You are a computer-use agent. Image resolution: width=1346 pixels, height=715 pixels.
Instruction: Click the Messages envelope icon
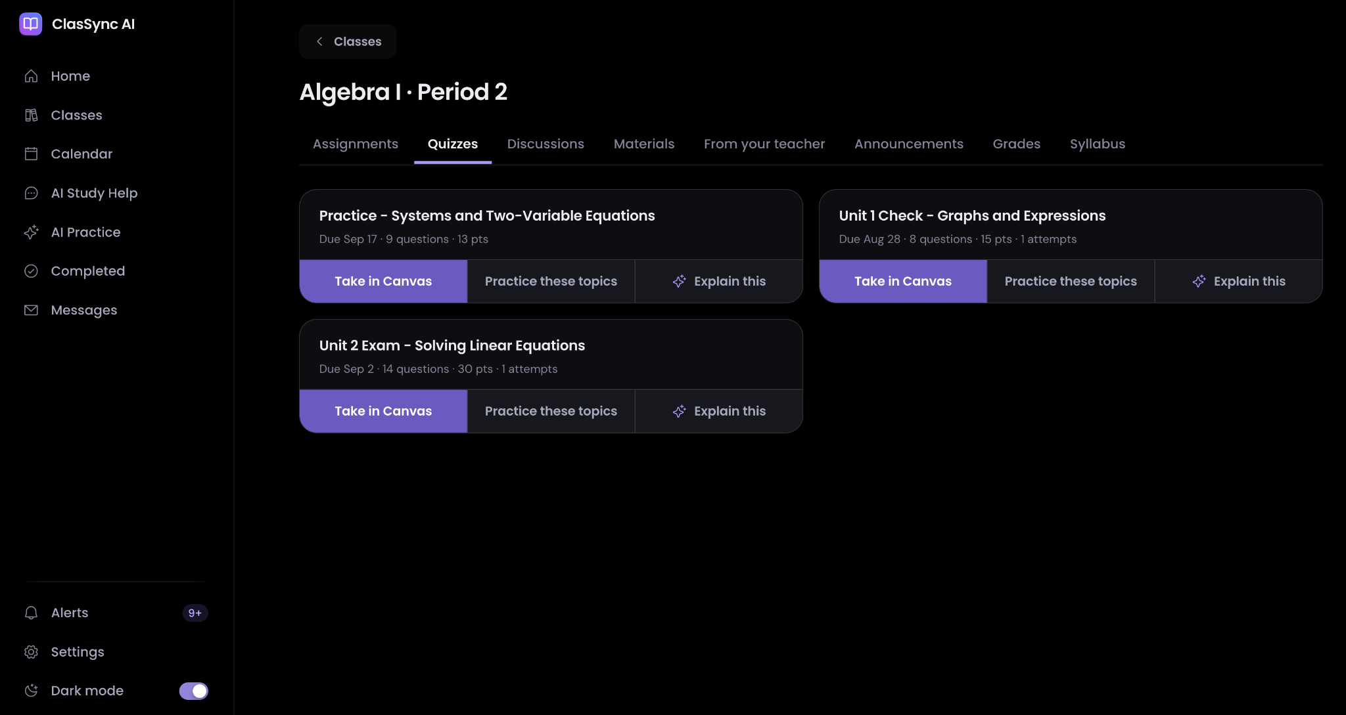[x=31, y=310]
